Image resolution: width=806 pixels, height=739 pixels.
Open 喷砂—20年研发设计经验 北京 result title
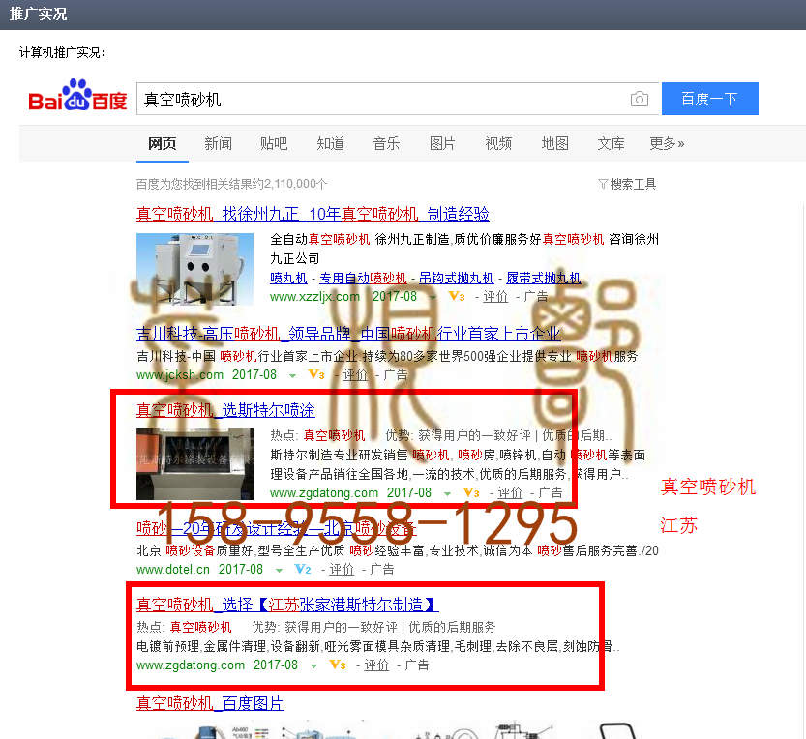[x=276, y=528]
